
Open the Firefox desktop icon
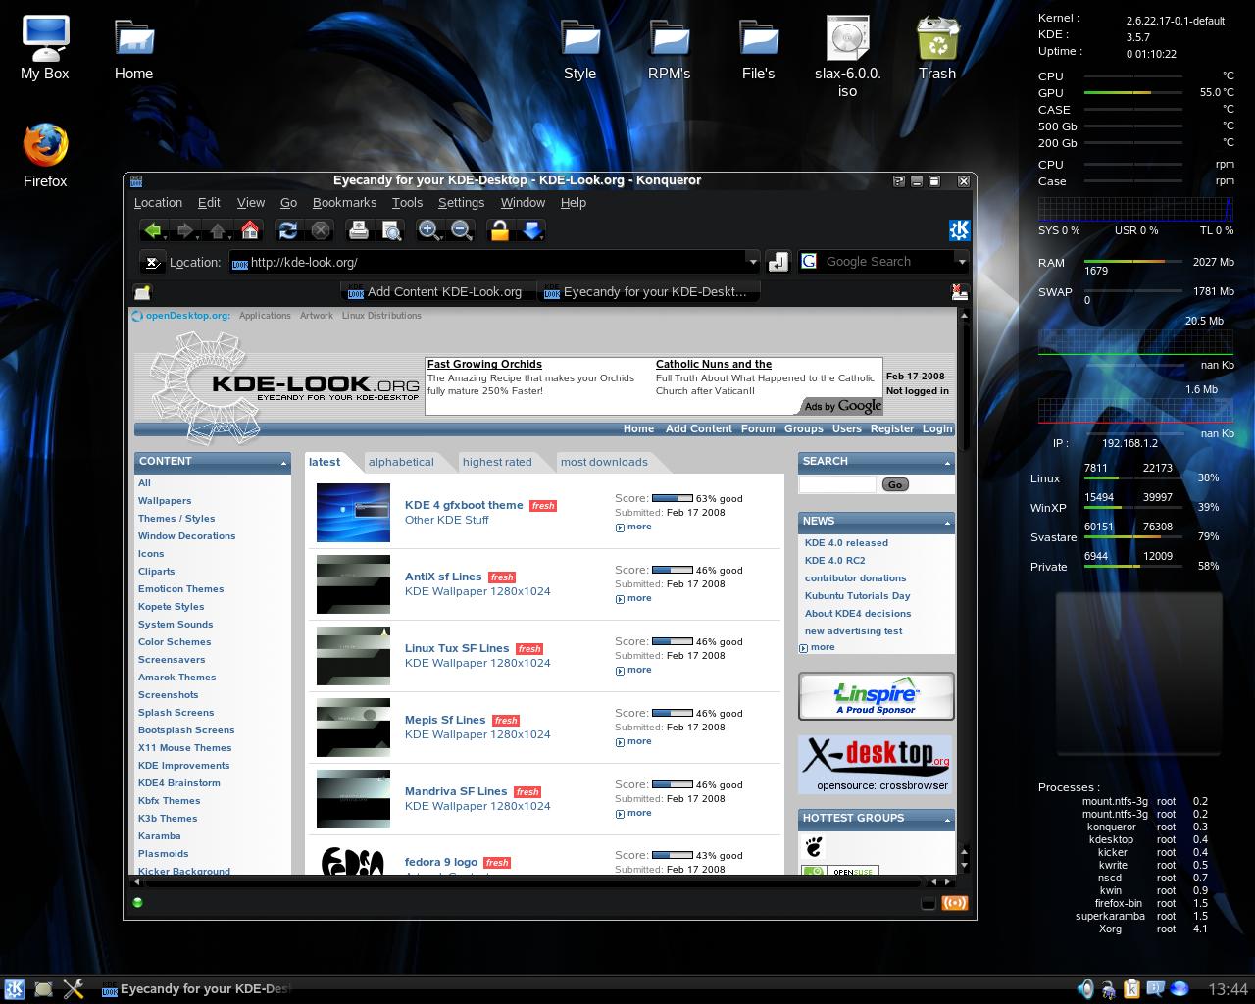(45, 156)
